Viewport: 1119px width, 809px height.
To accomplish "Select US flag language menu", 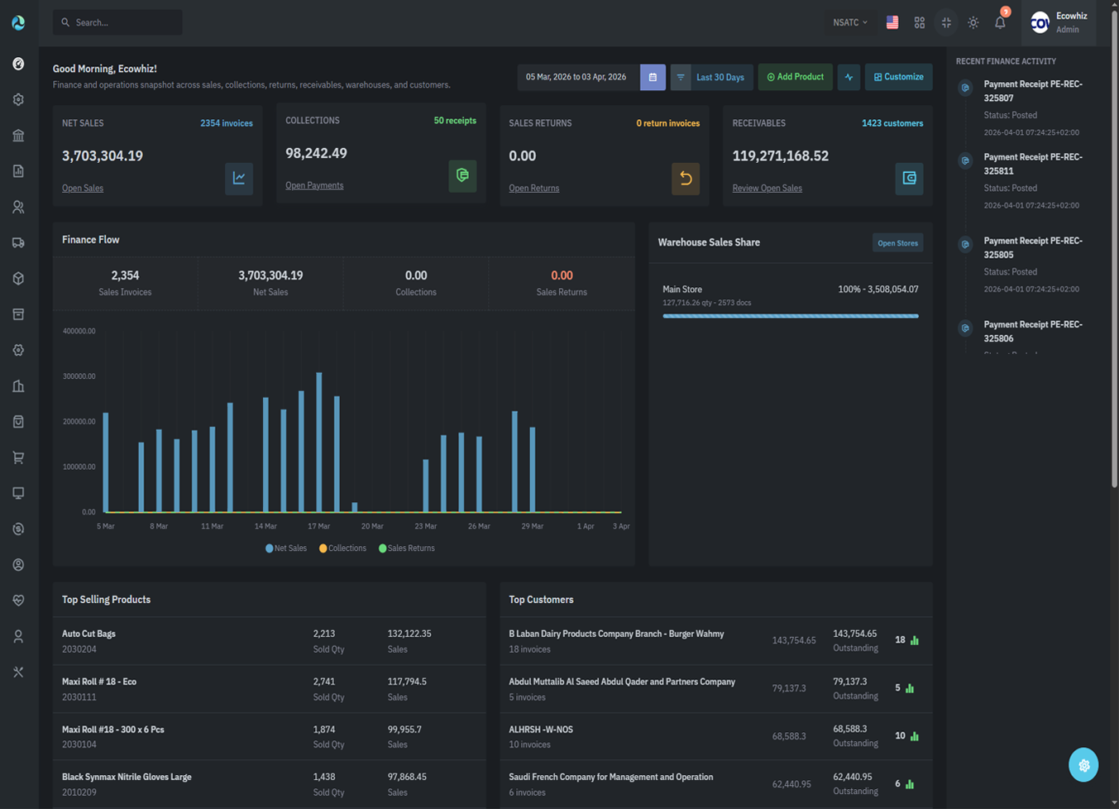I will click(892, 23).
